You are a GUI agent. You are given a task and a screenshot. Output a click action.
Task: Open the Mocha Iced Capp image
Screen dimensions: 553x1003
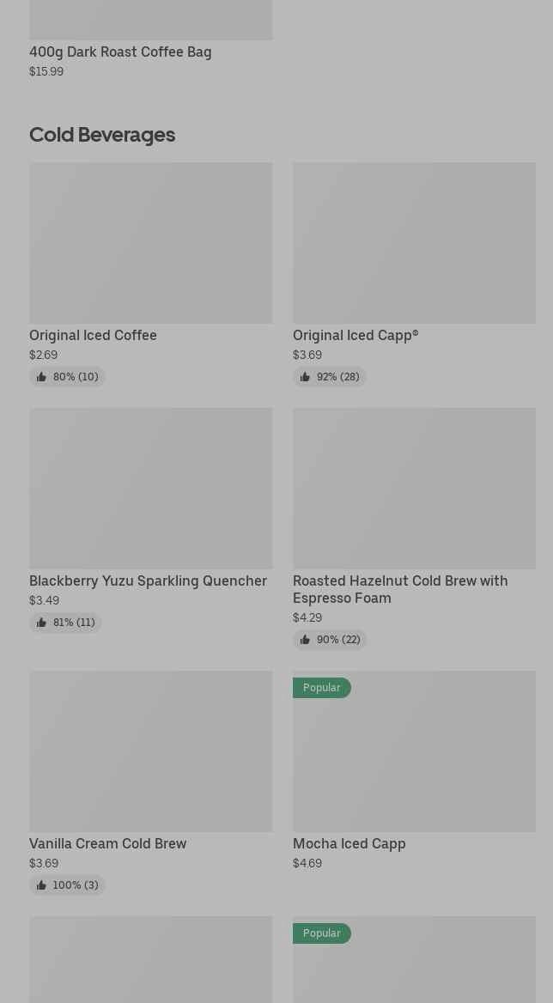pyautogui.click(x=414, y=760)
